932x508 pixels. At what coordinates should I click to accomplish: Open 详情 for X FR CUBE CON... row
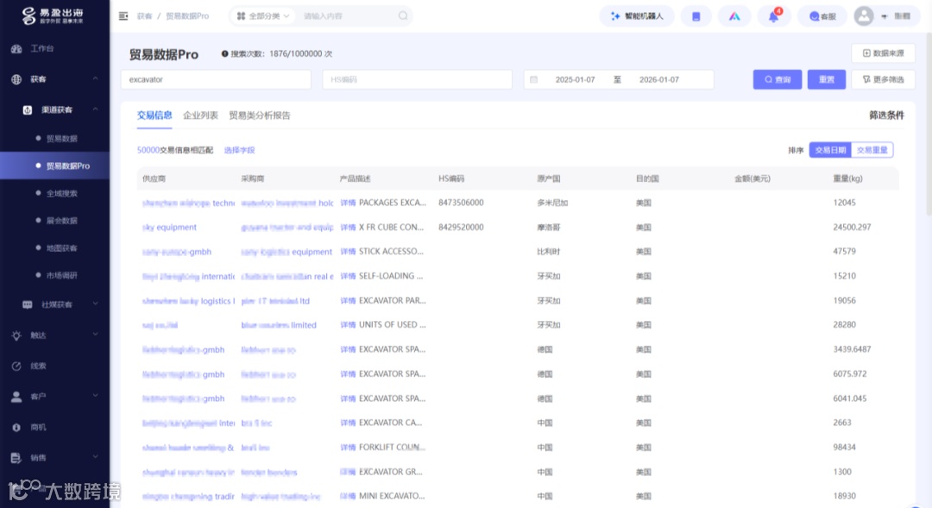(348, 227)
